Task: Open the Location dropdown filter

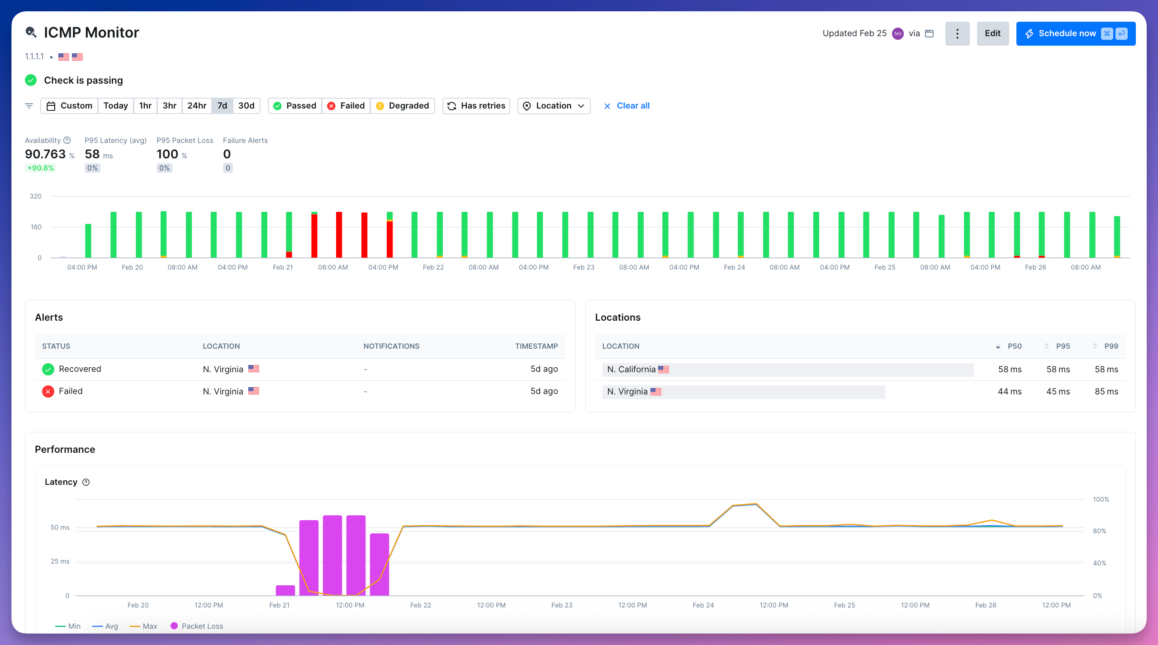Action: point(554,106)
